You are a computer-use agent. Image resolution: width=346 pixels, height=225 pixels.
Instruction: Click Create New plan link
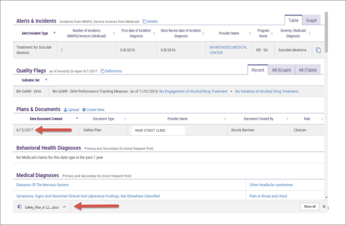93,110
